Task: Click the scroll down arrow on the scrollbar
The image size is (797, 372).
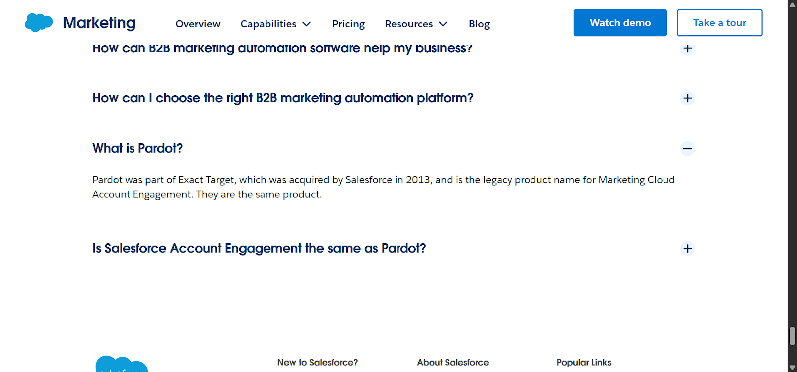Action: tap(792, 368)
